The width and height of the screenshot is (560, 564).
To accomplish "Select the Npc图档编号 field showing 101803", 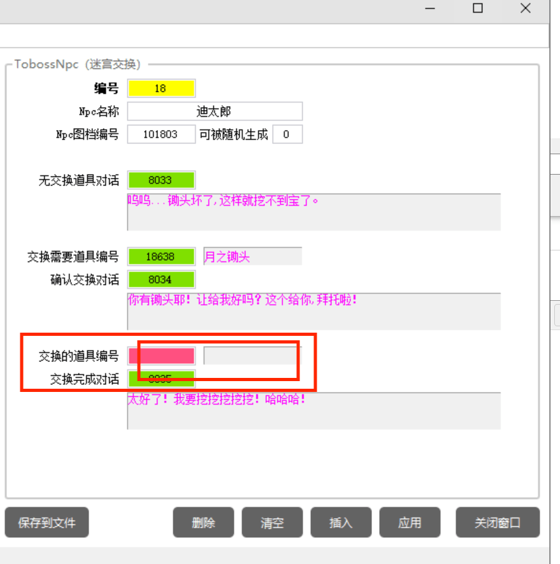I will pyautogui.click(x=161, y=134).
